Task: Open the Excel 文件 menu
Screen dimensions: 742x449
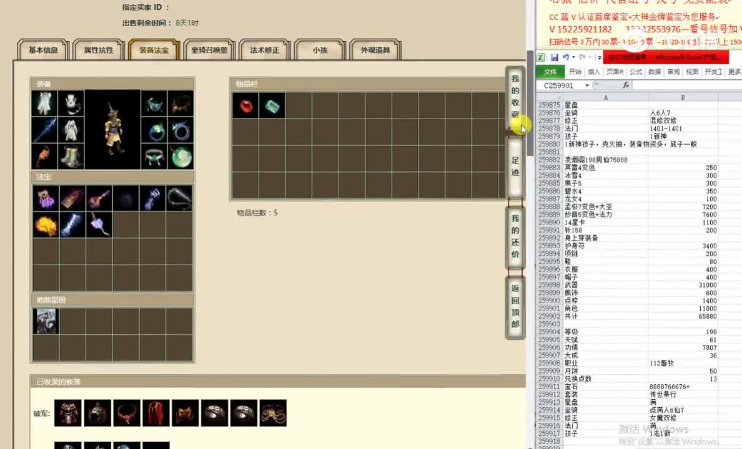Action: (x=550, y=72)
